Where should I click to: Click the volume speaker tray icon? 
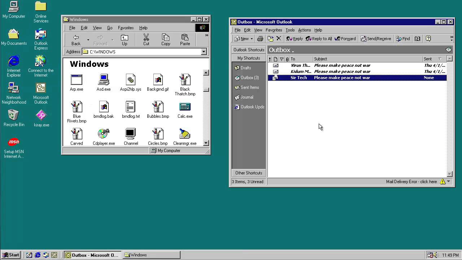[x=436, y=255]
